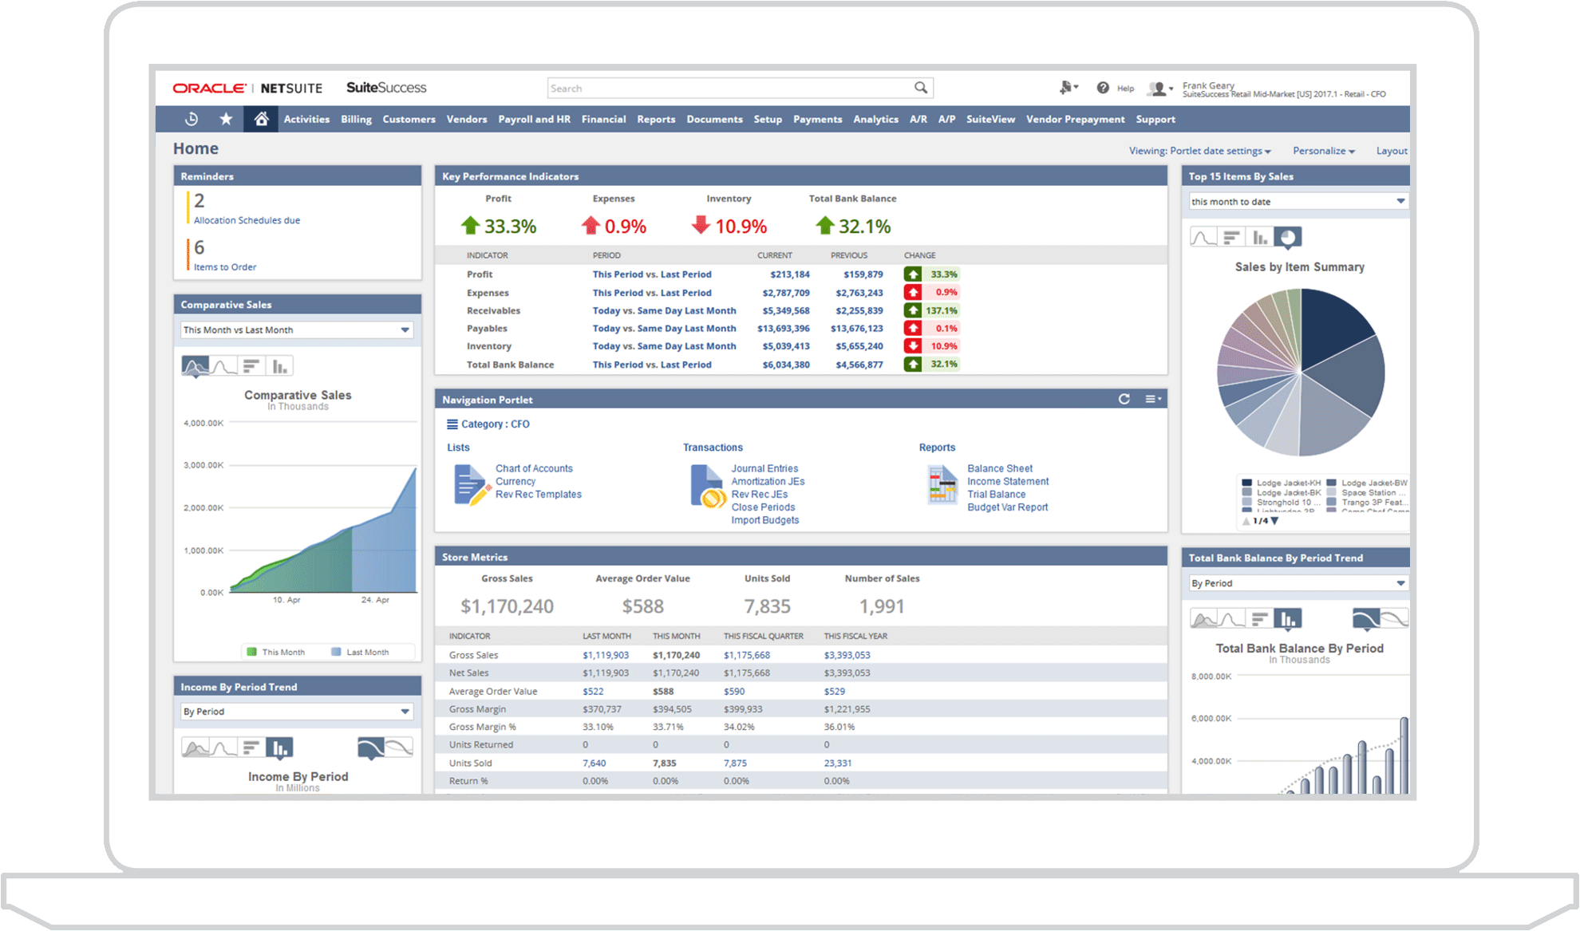Select pie chart view in Top 15 Items
This screenshot has width=1580, height=931.
click(x=1287, y=237)
